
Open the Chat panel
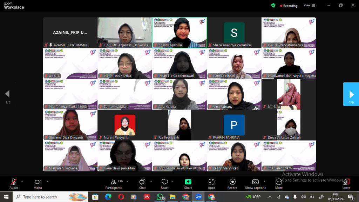click(142, 184)
